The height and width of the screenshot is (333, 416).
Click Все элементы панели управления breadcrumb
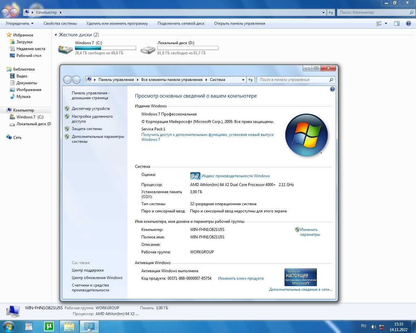click(172, 80)
